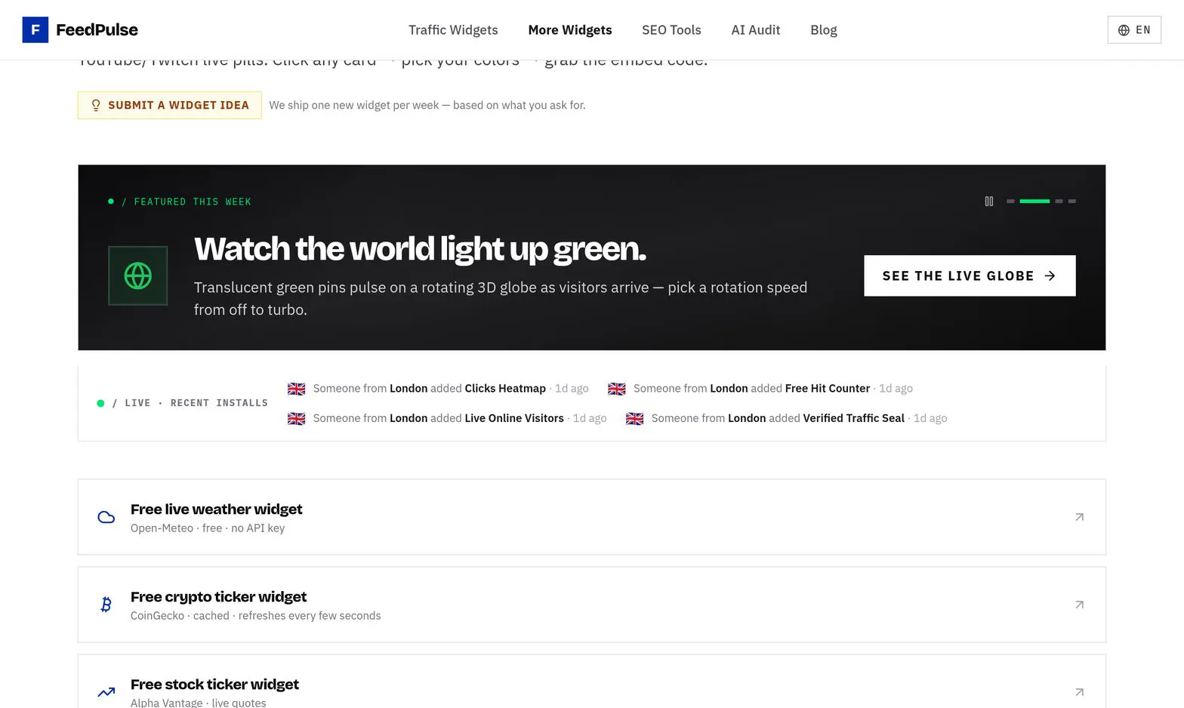Click the UK flag beside Free Hit Counter entry
Viewport: 1184px width, 708px height.
coord(617,389)
